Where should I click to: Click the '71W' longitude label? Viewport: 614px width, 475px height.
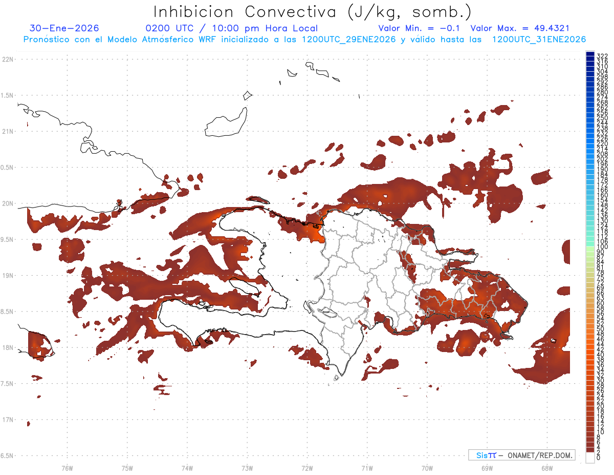367,468
